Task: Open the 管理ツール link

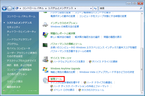Action: (56, 79)
